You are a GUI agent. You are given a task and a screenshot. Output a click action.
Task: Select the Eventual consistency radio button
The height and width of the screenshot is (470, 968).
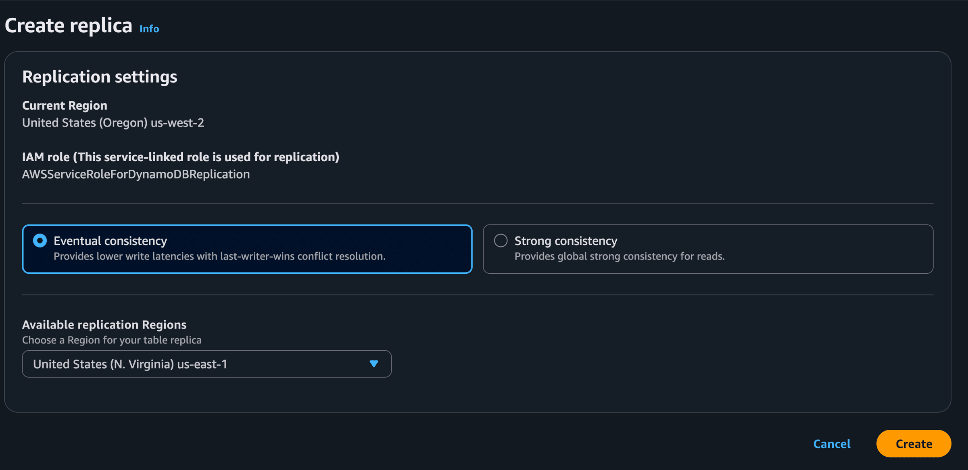40,241
